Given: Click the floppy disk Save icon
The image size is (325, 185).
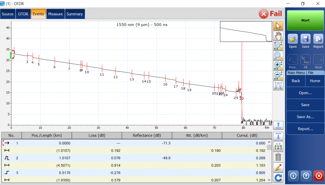Looking at the screenshot, I should click(x=305, y=41).
